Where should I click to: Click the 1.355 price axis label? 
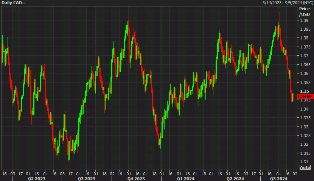pyautogui.click(x=305, y=83)
